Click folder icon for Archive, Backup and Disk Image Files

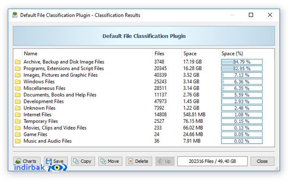(x=18, y=62)
